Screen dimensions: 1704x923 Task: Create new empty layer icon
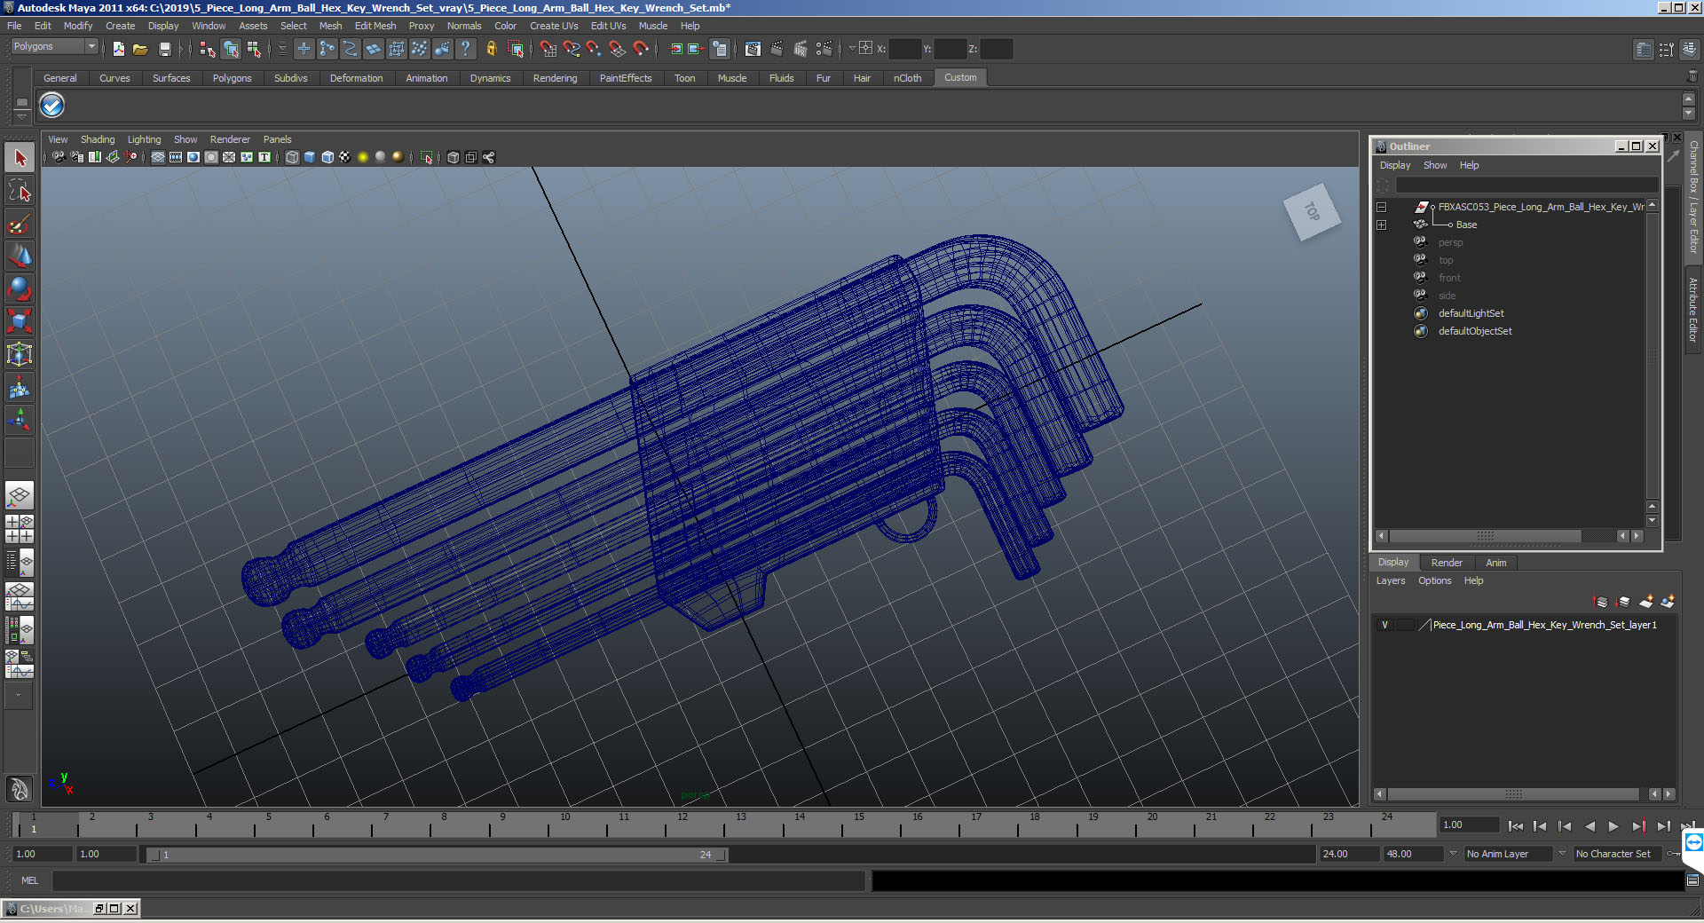coord(1646,602)
